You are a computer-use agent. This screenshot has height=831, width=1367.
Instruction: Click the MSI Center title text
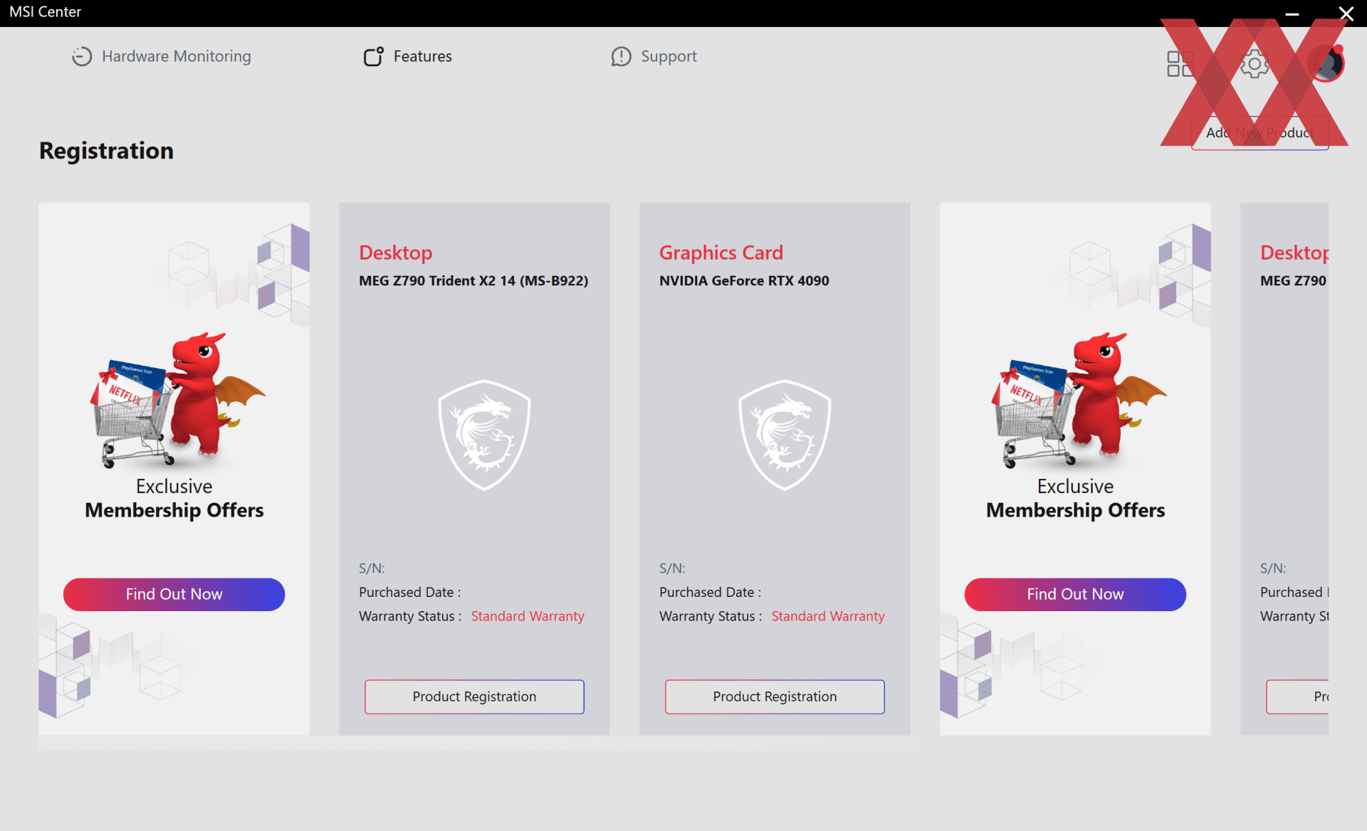46,12
